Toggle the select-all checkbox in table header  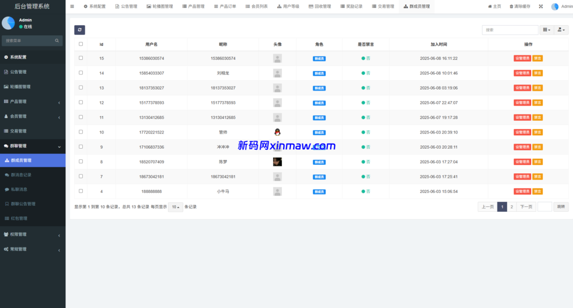[81, 44]
